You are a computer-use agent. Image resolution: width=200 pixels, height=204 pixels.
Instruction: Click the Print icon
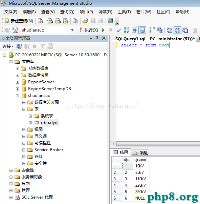tap(101, 21)
